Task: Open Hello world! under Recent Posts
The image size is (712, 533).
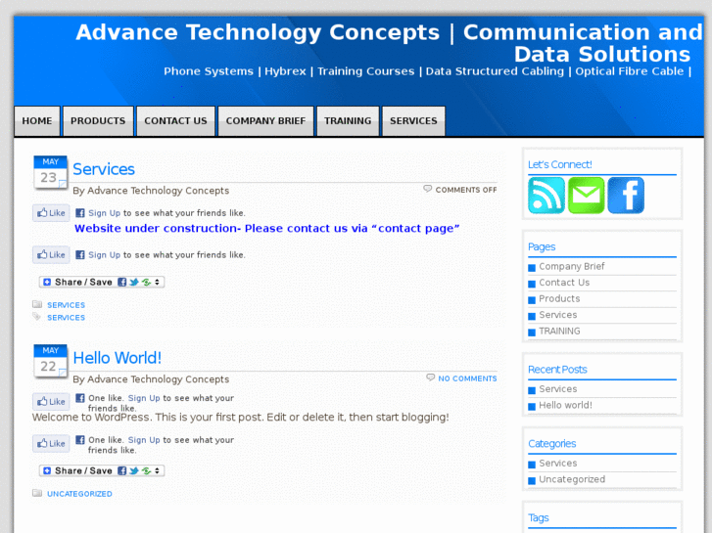Action: 565,405
